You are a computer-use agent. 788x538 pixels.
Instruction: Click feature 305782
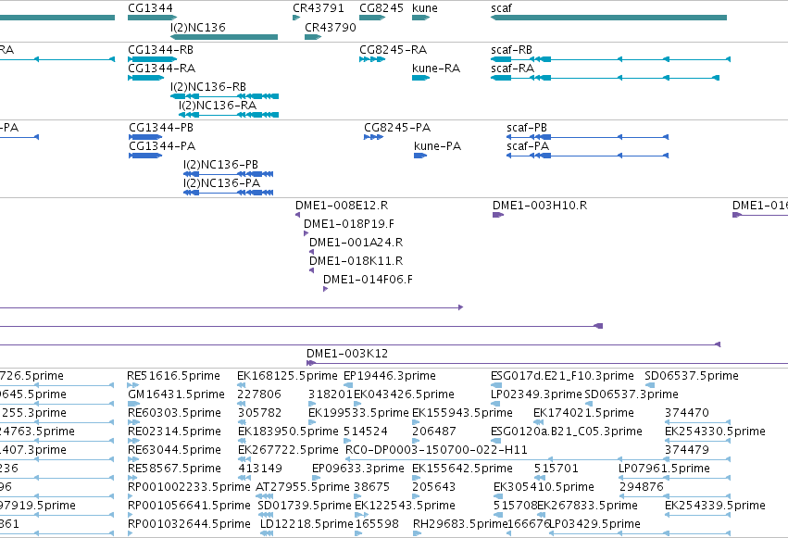pyautogui.click(x=260, y=413)
